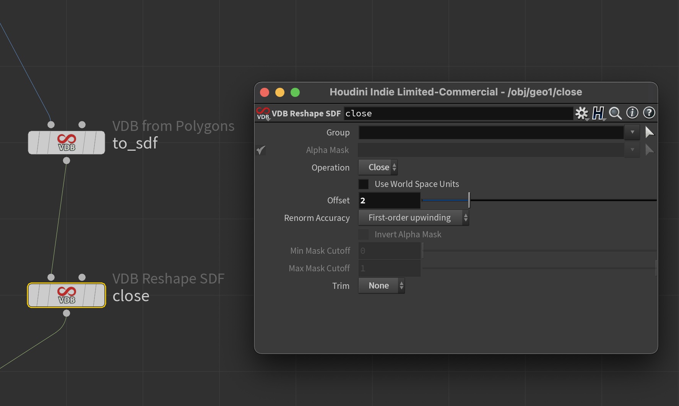Click the Offset value field
Viewport: 679px width, 406px height.
pos(389,200)
